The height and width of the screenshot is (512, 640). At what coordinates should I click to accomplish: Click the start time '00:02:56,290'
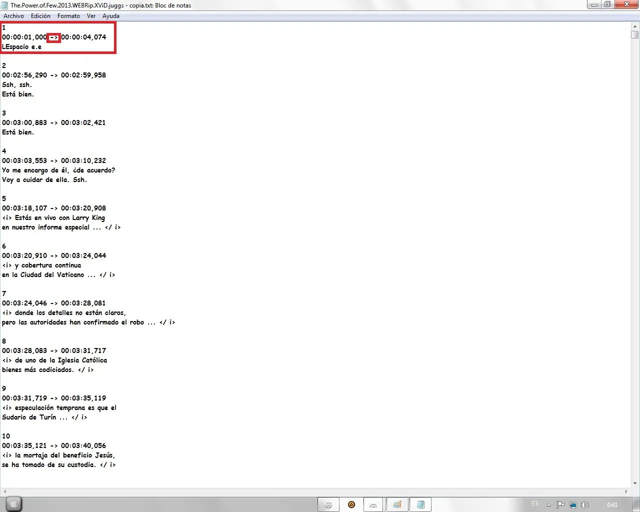24,75
